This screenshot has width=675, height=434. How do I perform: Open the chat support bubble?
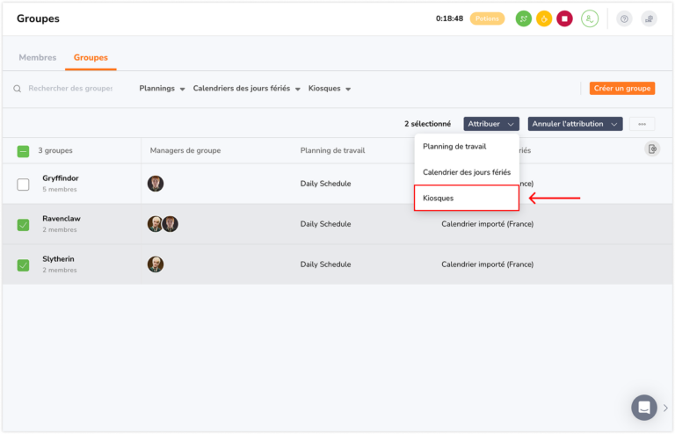pyautogui.click(x=644, y=407)
